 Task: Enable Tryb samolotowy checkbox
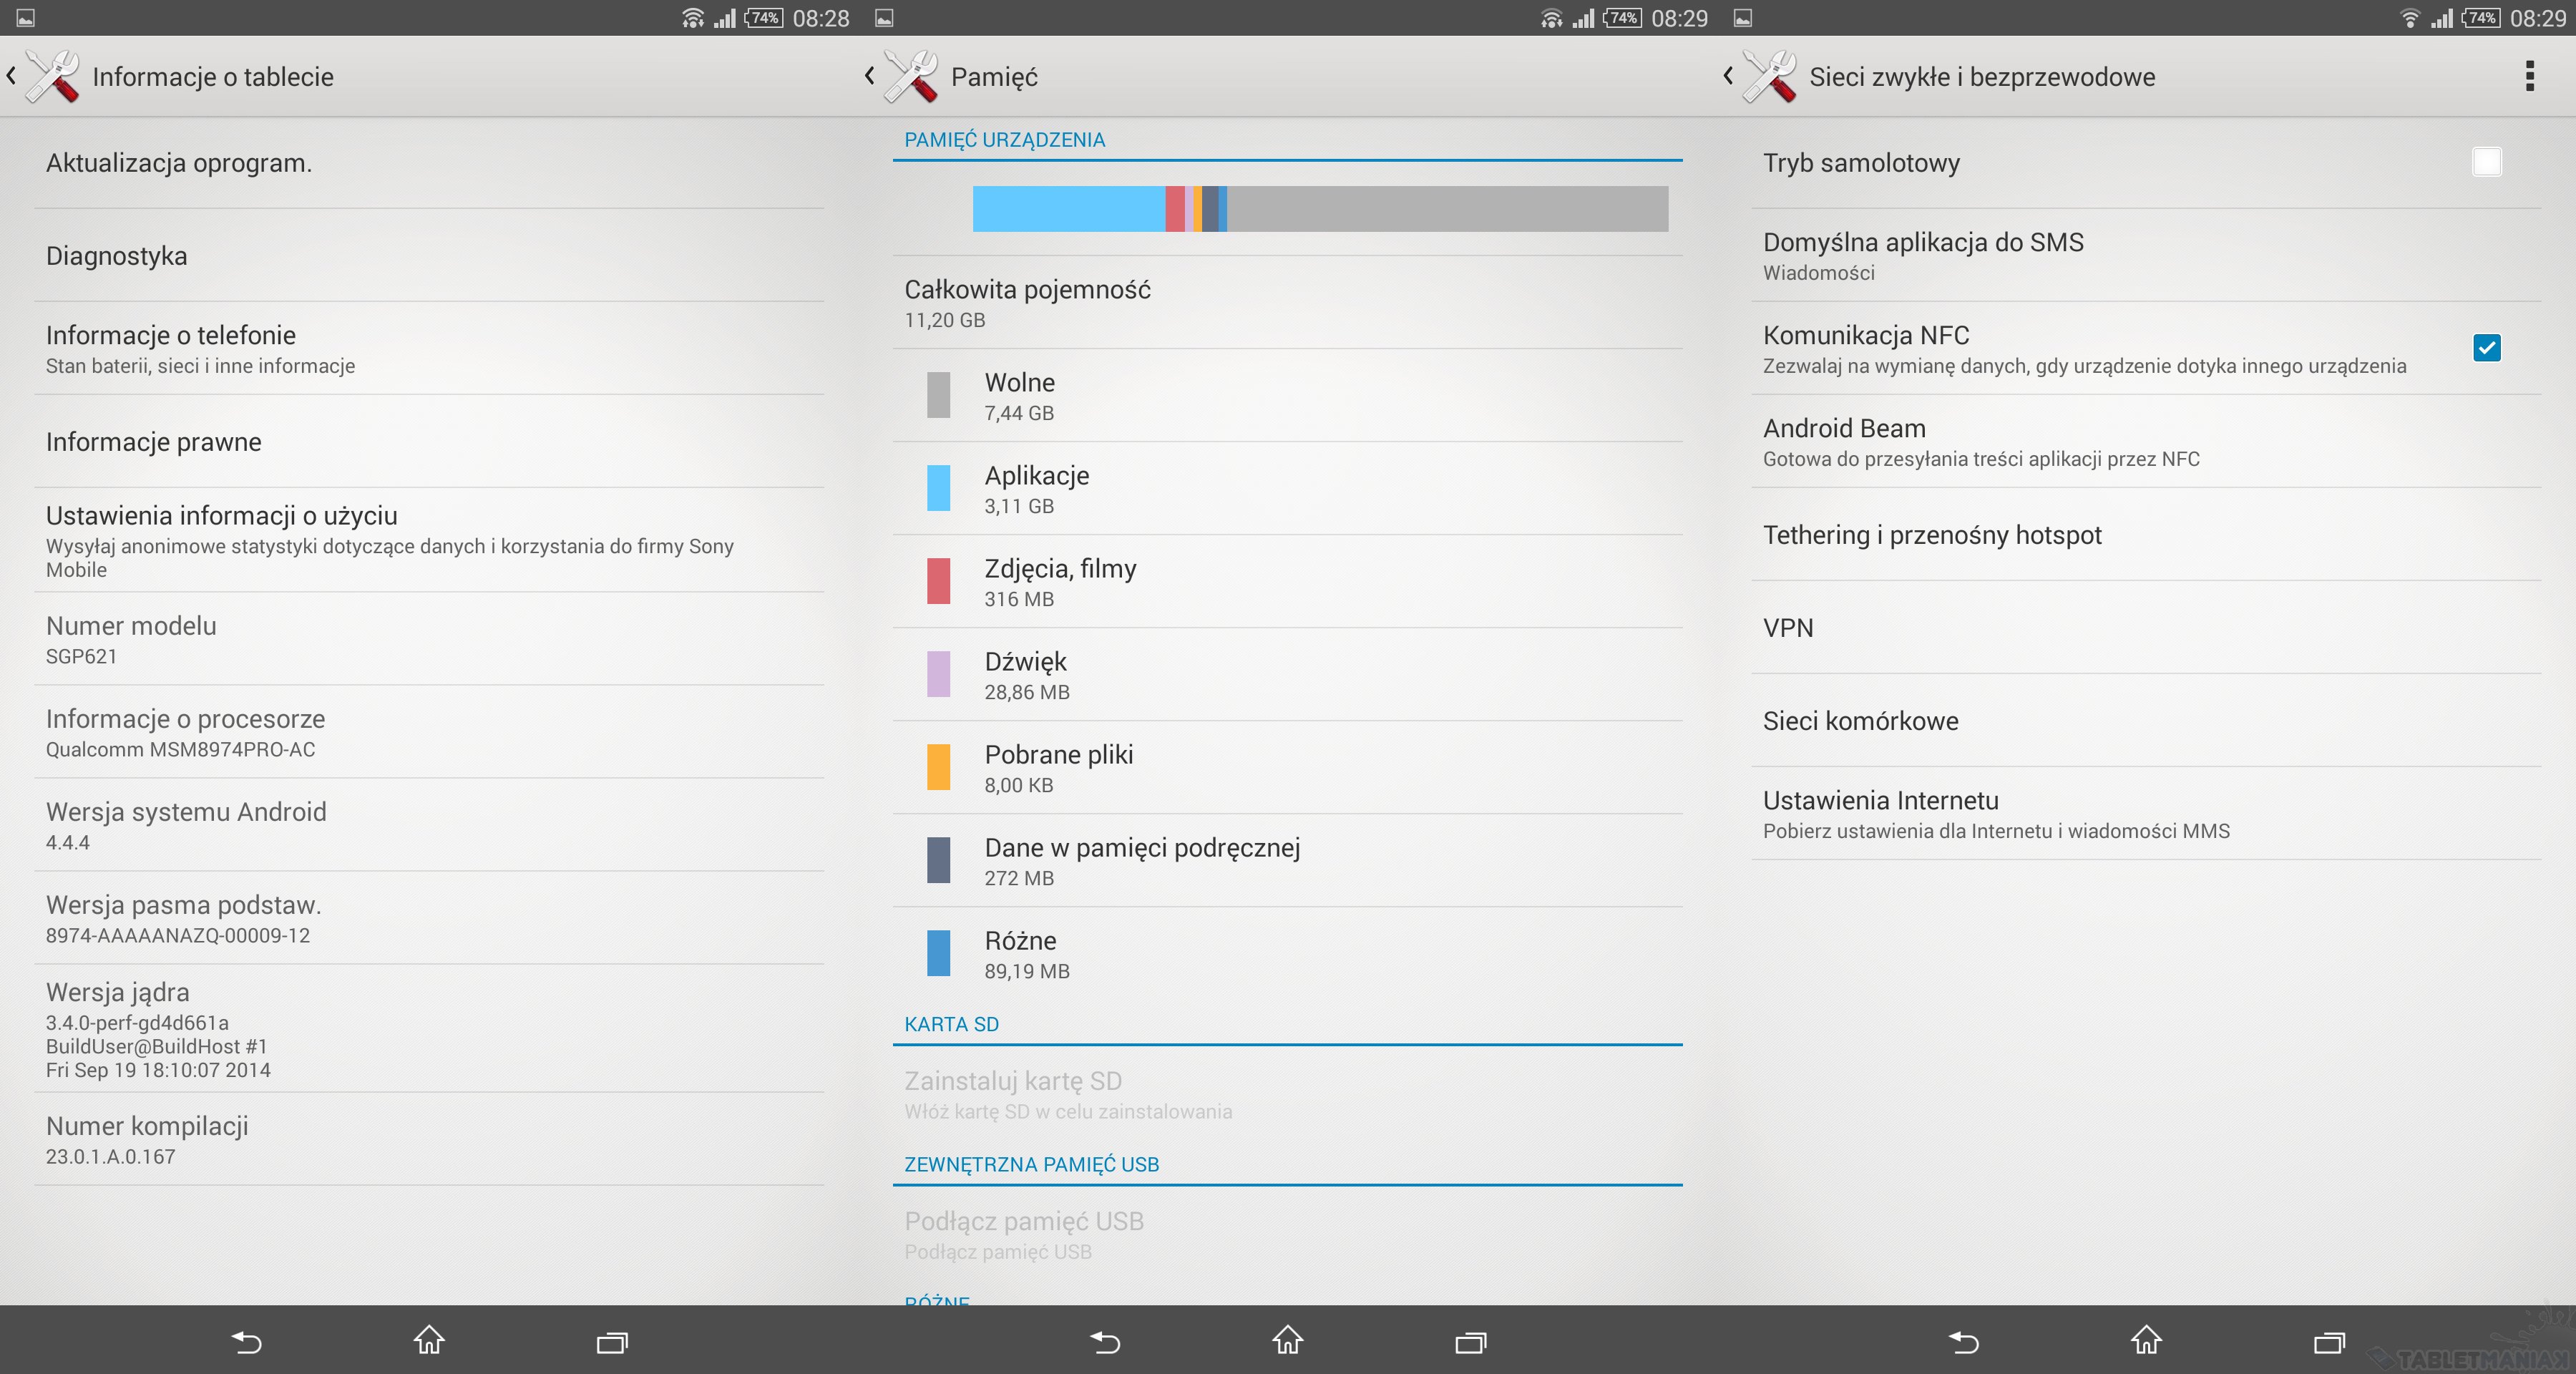click(x=2486, y=162)
